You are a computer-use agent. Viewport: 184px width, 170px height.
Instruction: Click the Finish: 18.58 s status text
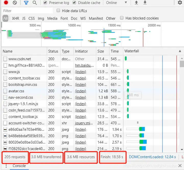click(x=112, y=157)
